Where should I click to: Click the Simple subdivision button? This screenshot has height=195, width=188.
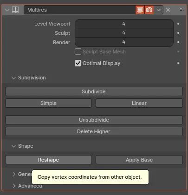click(x=48, y=103)
